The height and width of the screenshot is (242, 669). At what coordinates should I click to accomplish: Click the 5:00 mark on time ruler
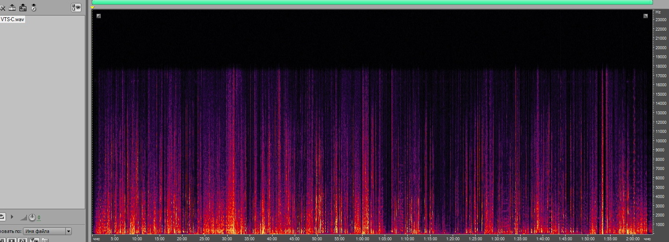(x=114, y=239)
